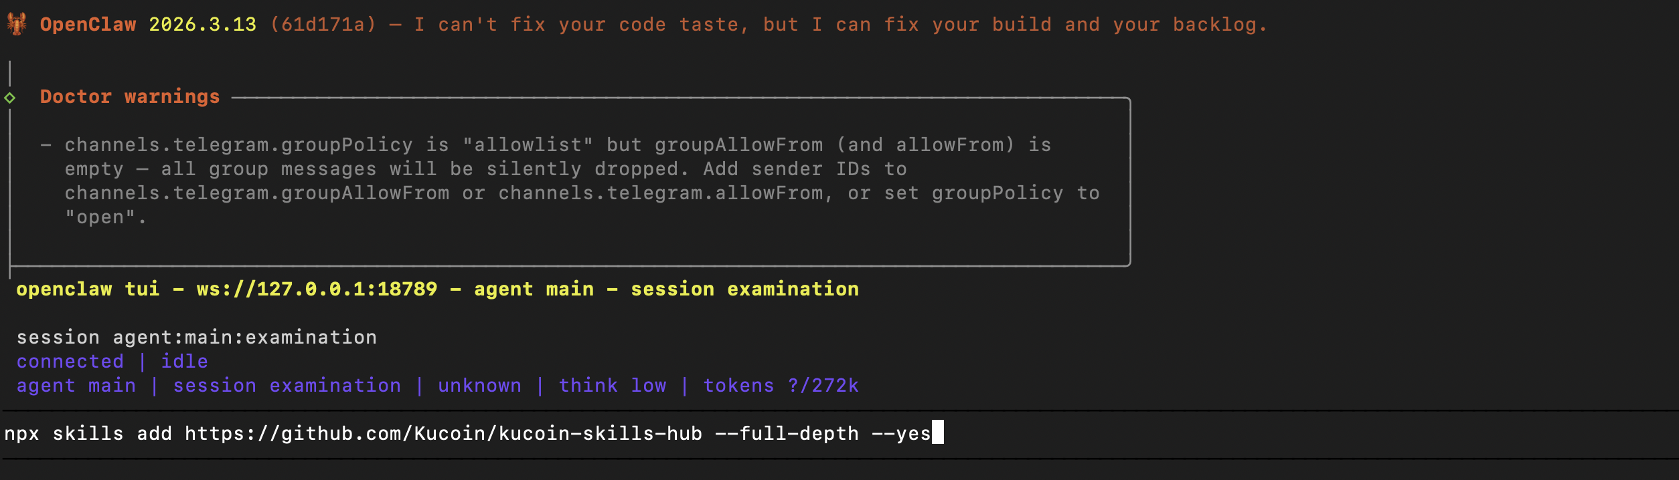Click the commit hash 61d171a

(323, 25)
